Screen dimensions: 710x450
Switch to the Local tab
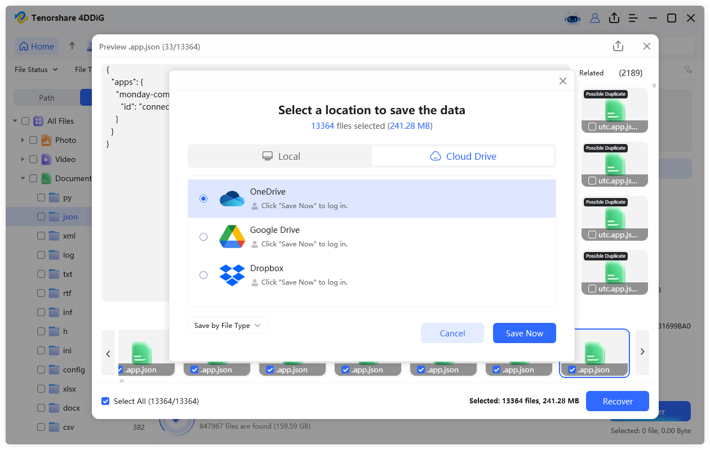coord(281,156)
